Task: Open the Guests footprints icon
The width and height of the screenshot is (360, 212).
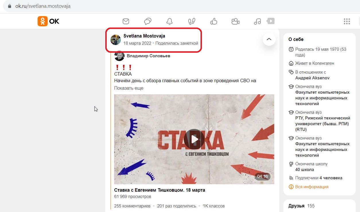Action: tap(191, 21)
